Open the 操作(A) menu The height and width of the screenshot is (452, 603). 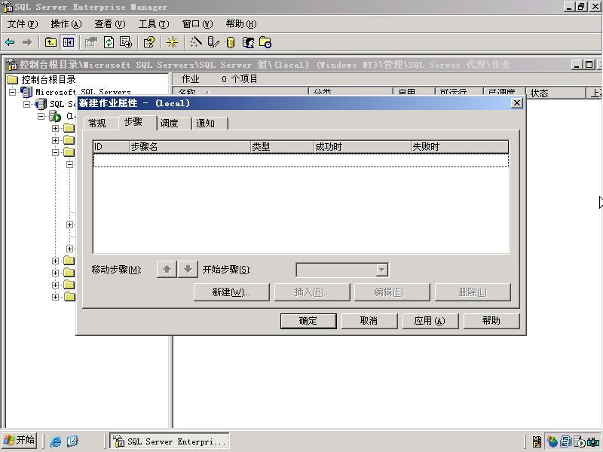pos(66,24)
